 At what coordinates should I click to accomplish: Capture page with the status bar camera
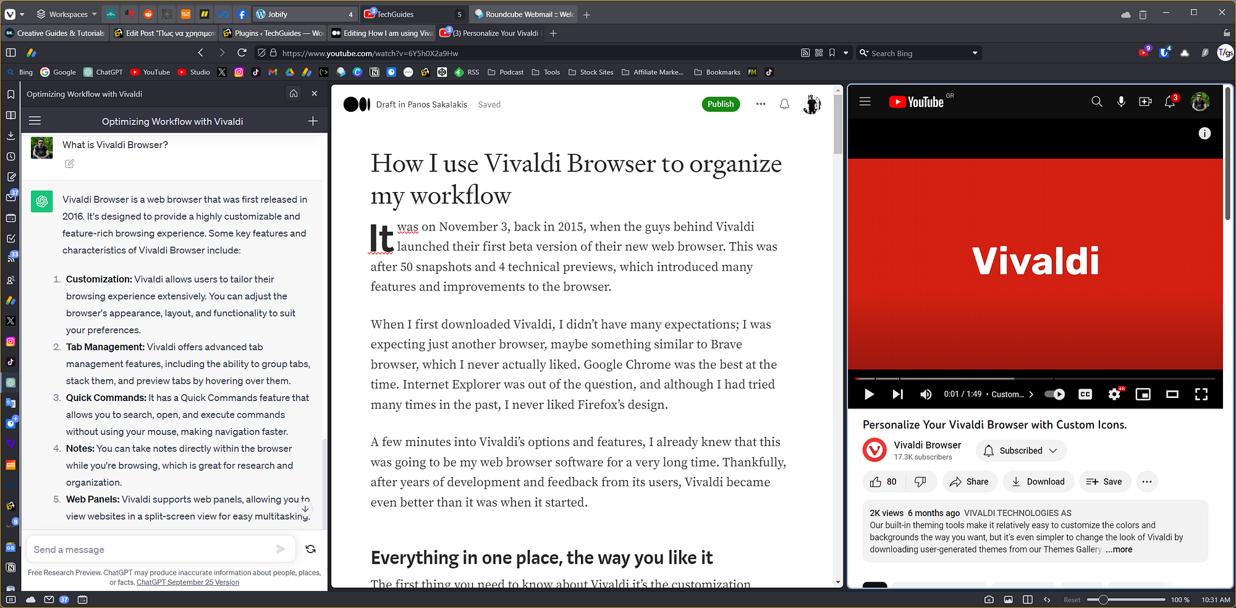click(989, 599)
